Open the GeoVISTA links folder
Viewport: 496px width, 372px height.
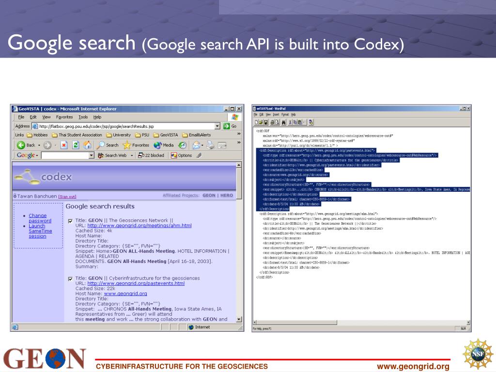pos(166,135)
